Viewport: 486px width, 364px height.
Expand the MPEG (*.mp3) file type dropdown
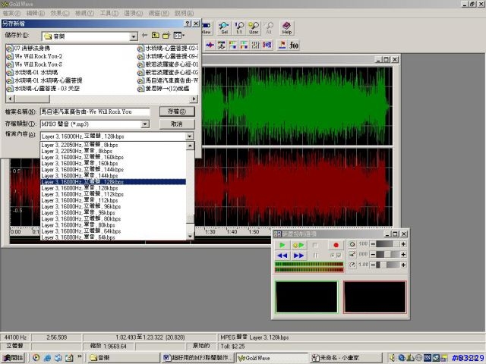click(x=145, y=124)
